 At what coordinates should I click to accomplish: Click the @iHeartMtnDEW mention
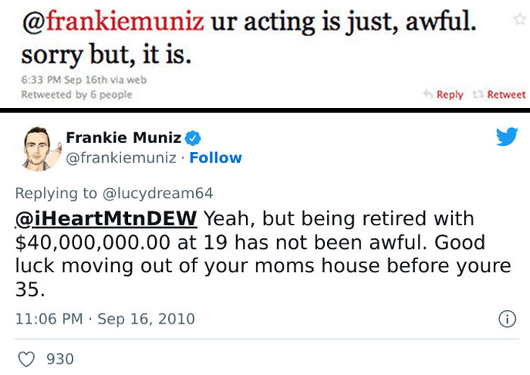(x=106, y=219)
